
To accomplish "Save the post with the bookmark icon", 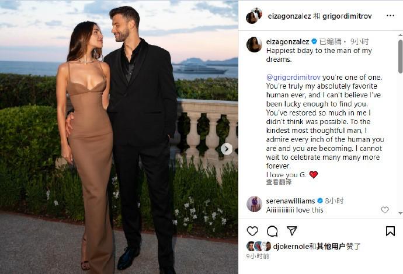I will tap(390, 231).
